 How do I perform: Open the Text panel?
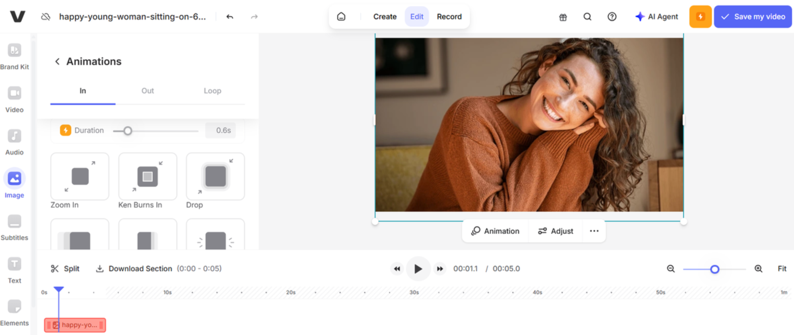14,270
